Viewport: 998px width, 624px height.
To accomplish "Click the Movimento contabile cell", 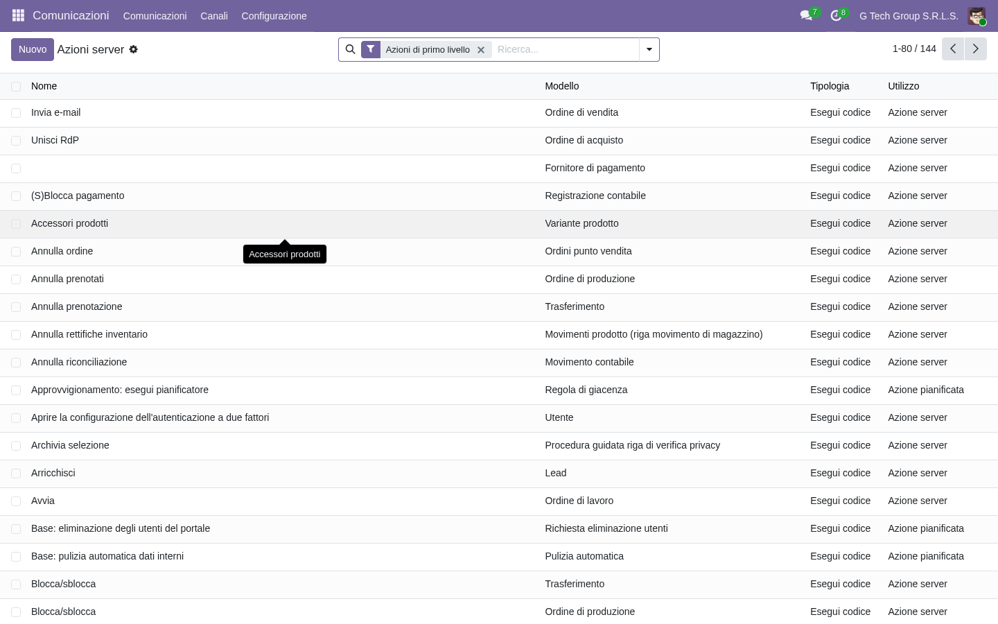I will tap(589, 362).
